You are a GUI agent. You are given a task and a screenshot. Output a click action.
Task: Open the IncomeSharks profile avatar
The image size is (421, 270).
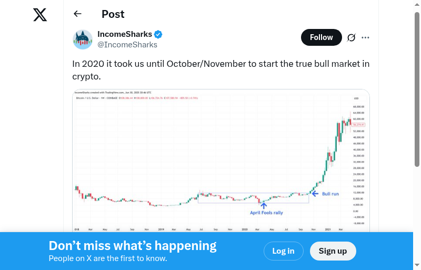coord(83,39)
